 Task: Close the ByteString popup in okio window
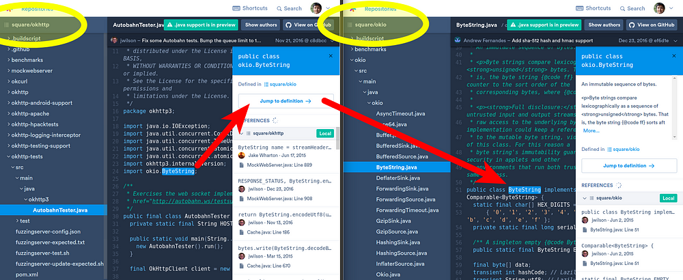point(674,56)
